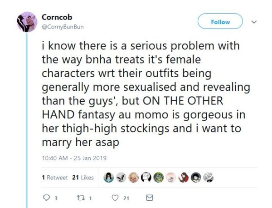
Task: Open the first liker's avatar with teal hair
Action: (x=108, y=177)
